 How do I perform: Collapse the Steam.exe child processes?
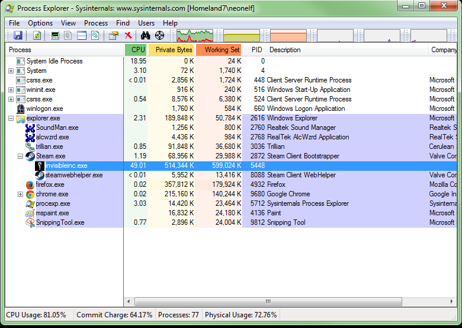(x=20, y=156)
